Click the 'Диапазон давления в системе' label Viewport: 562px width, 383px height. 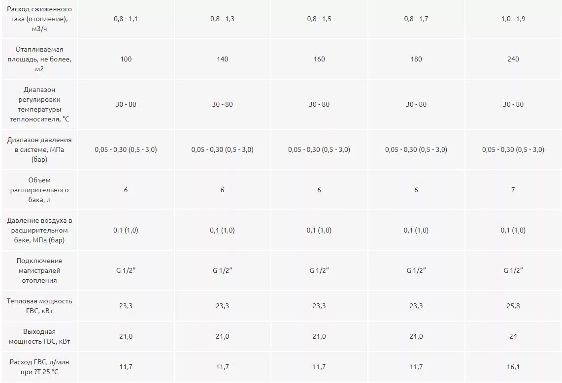click(39, 149)
